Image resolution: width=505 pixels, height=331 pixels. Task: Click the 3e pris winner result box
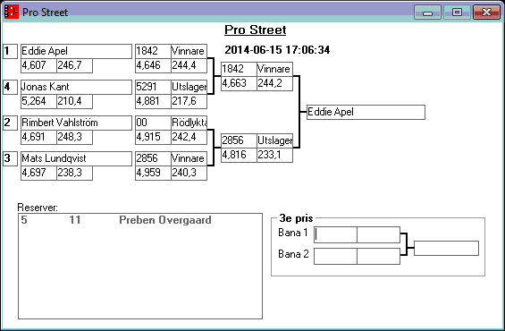point(446,248)
